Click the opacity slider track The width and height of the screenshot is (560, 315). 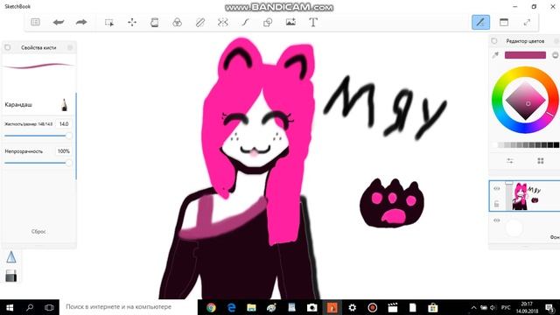click(x=37, y=163)
